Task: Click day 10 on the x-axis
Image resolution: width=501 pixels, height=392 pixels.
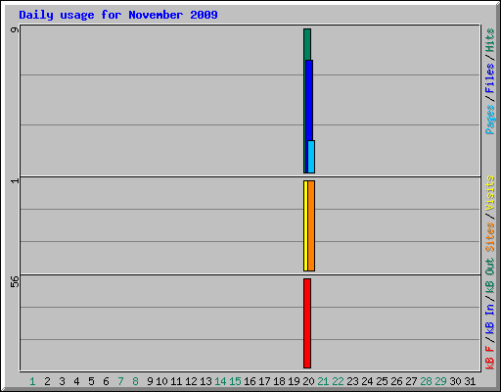Action: (161, 381)
